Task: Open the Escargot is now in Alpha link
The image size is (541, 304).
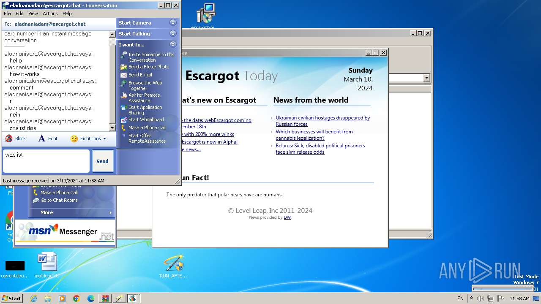Action: pos(209,142)
